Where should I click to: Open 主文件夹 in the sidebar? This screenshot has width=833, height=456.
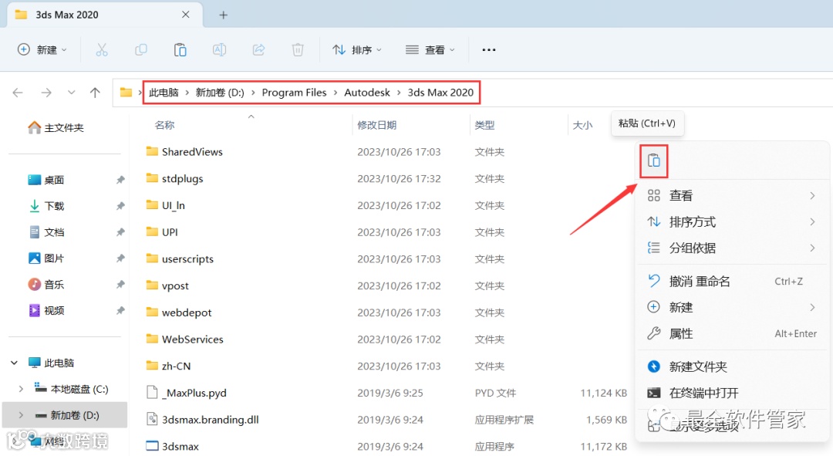pos(56,127)
